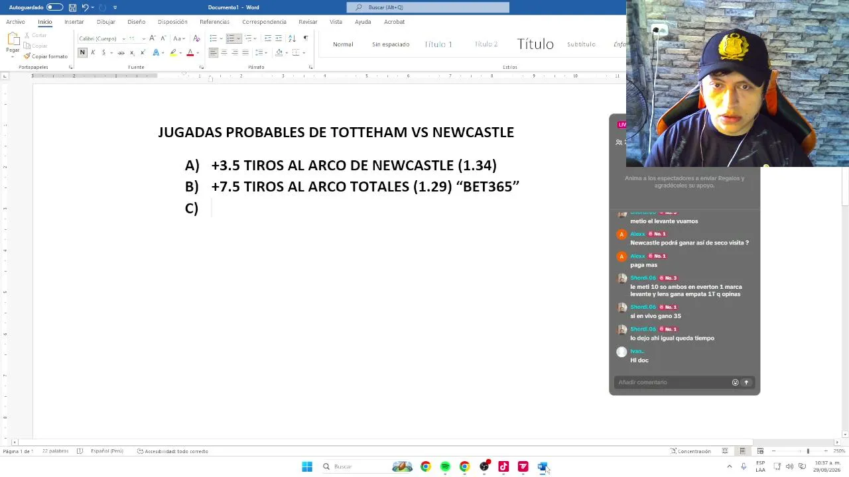Save the document with the floppy disk icon
Viewport: 849px width, 477px height.
[x=72, y=7]
